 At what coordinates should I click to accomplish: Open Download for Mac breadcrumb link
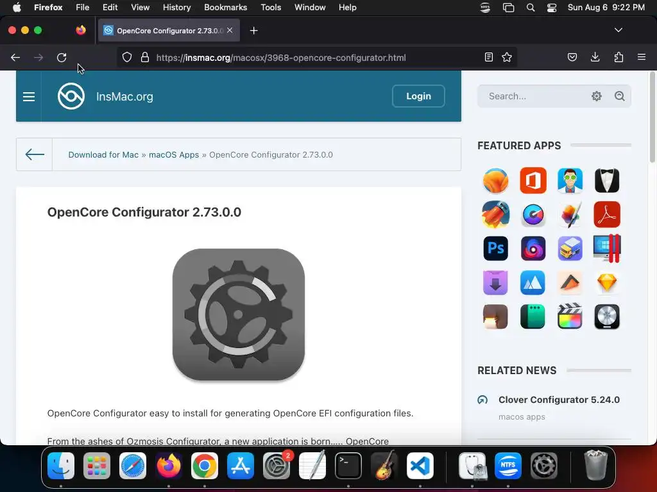point(103,155)
